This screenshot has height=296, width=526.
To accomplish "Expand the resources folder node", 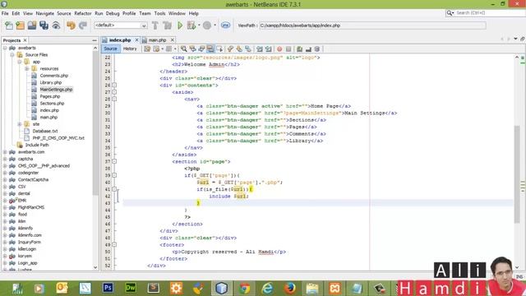I will tap(27, 69).
